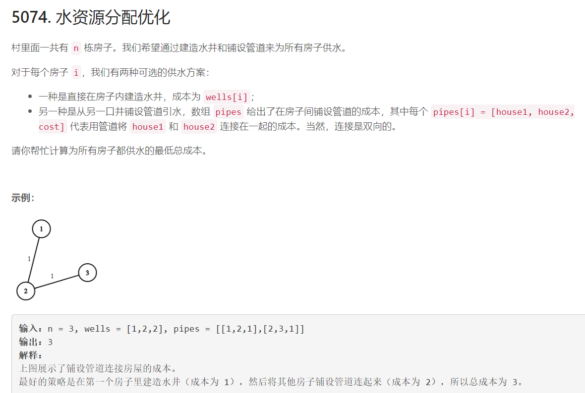This screenshot has height=393, width=585.
Task: Click the 输入 line with wells and pipes
Action: [x=162, y=329]
